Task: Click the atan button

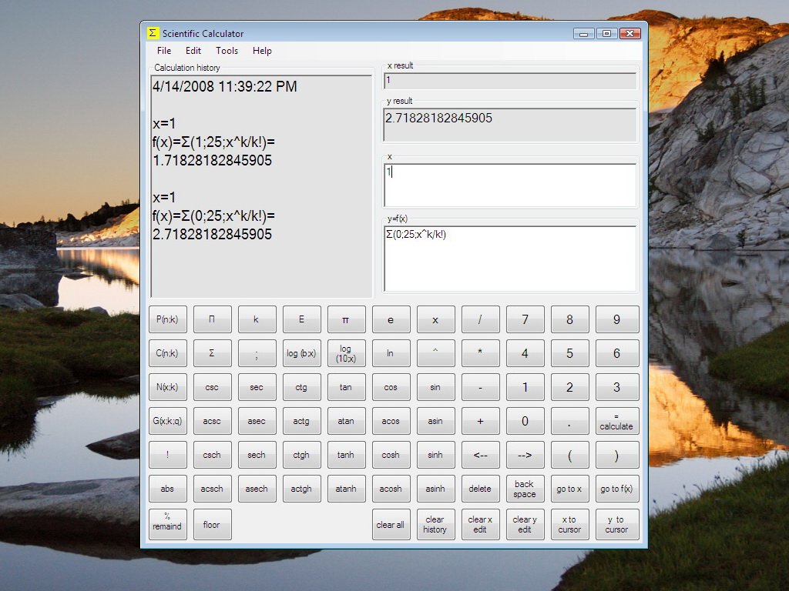Action: click(x=346, y=421)
